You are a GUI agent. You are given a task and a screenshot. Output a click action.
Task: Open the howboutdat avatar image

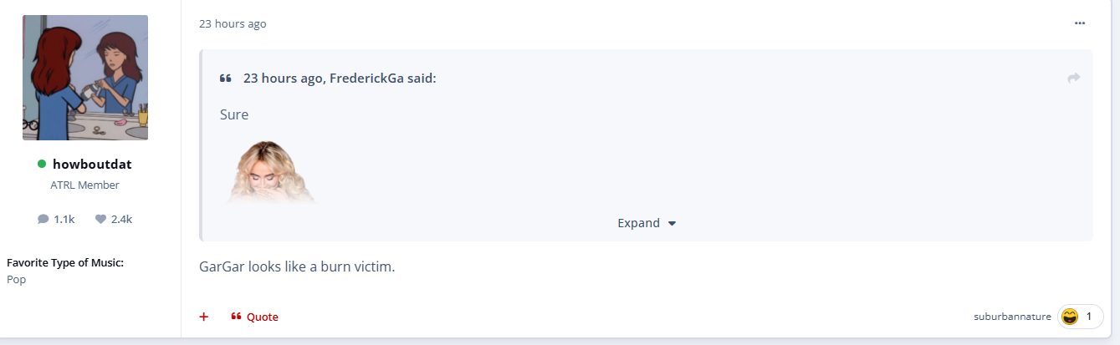click(x=85, y=78)
